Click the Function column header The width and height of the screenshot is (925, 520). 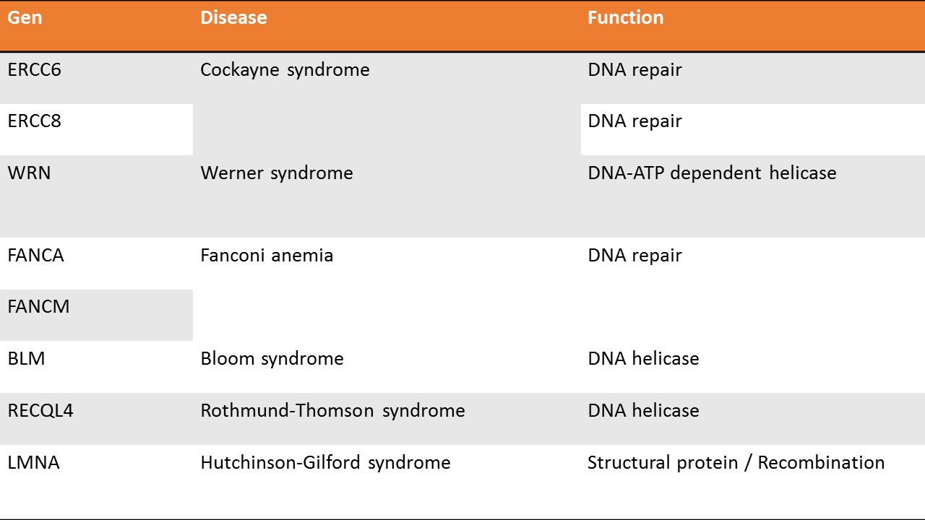pyautogui.click(x=753, y=26)
